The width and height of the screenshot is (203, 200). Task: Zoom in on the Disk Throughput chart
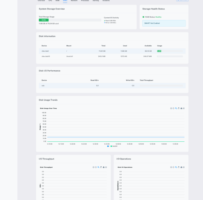(93, 167)
